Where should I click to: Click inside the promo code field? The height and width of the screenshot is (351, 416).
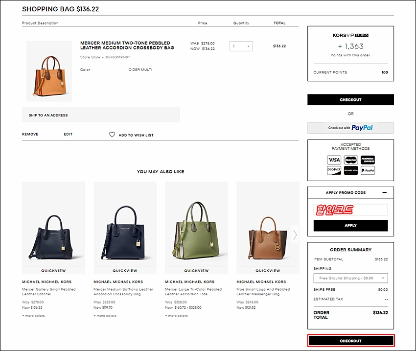[x=350, y=210]
